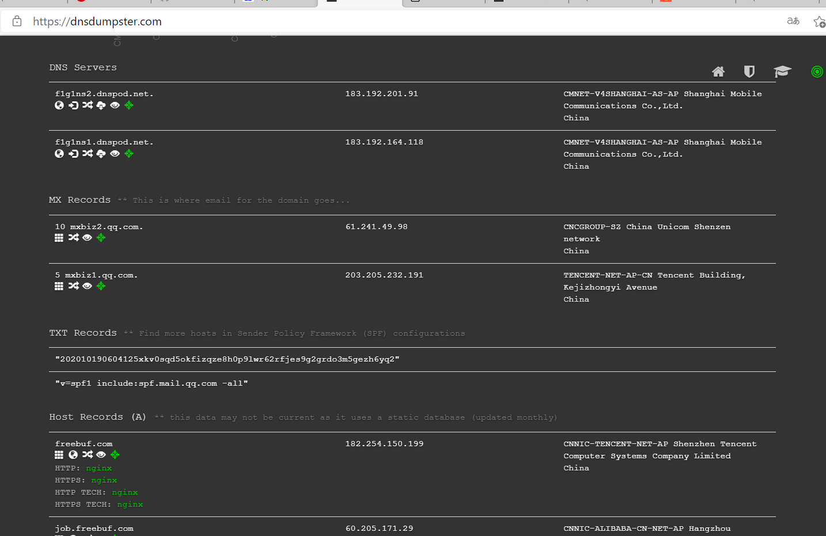Select IP address 60.205.171.29
This screenshot has width=826, height=536.
[379, 528]
